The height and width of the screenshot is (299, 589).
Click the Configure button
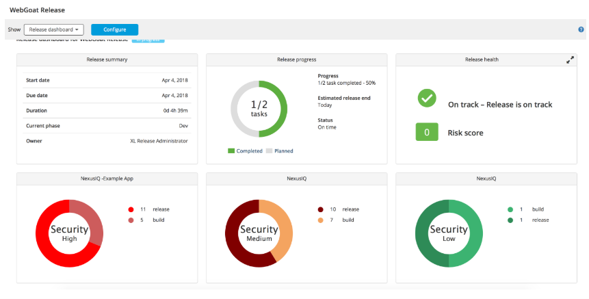point(114,30)
